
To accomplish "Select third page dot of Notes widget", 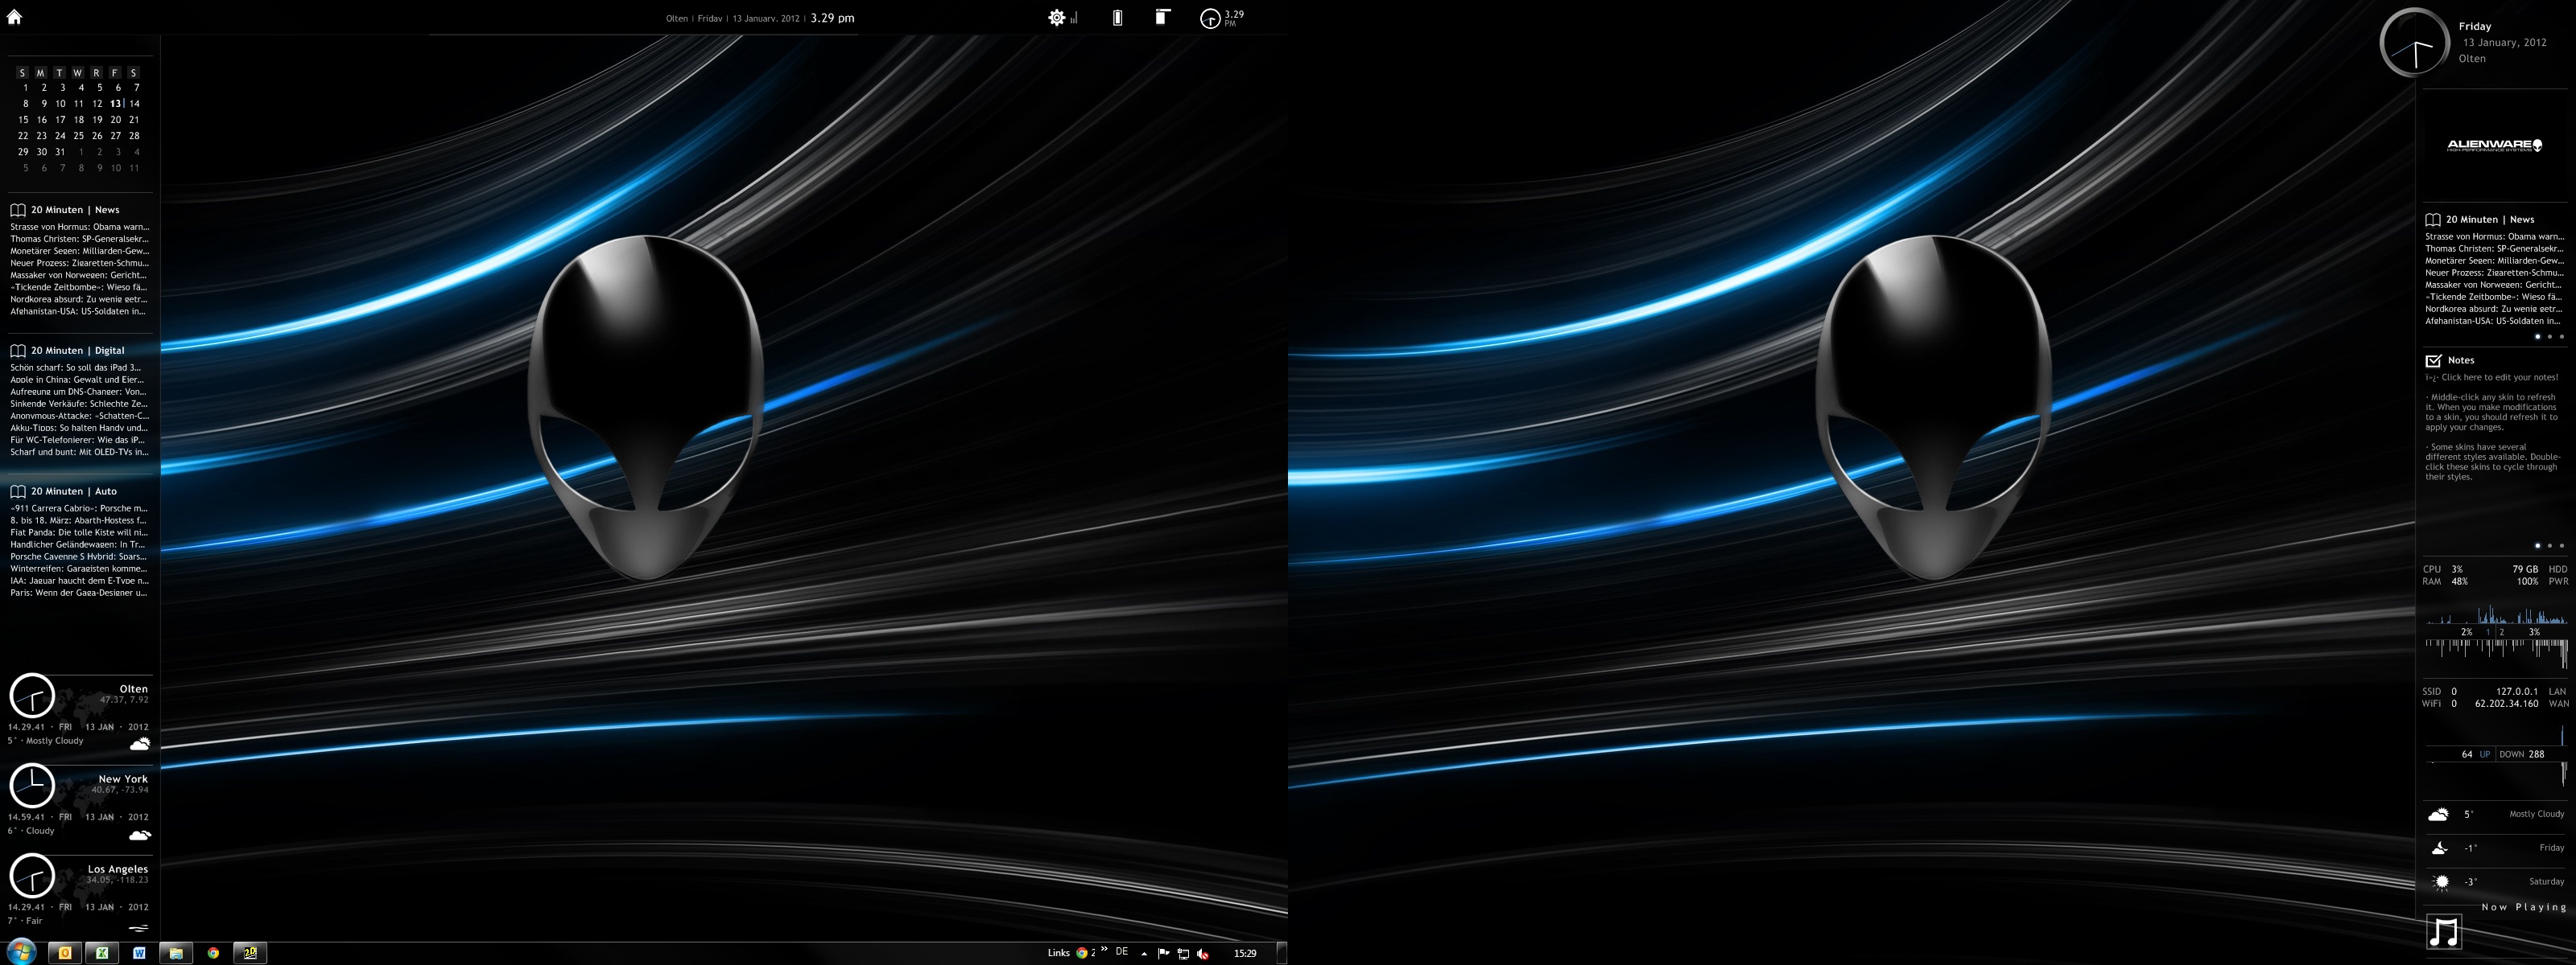I will click(x=2561, y=545).
